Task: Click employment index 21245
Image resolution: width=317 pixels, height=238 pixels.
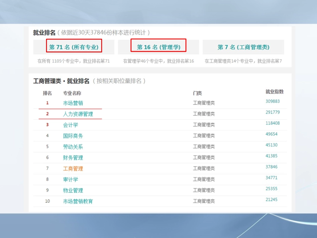Action: point(271,200)
